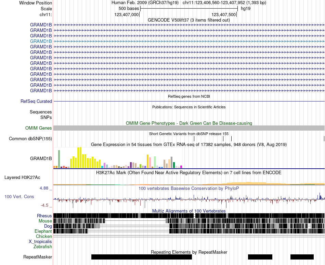
Task: Click the Elephant species label
Action: coord(43,231)
